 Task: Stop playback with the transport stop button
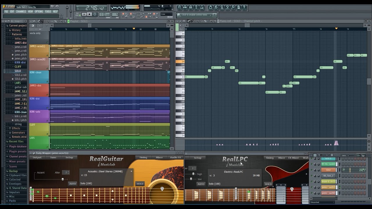[90, 14]
